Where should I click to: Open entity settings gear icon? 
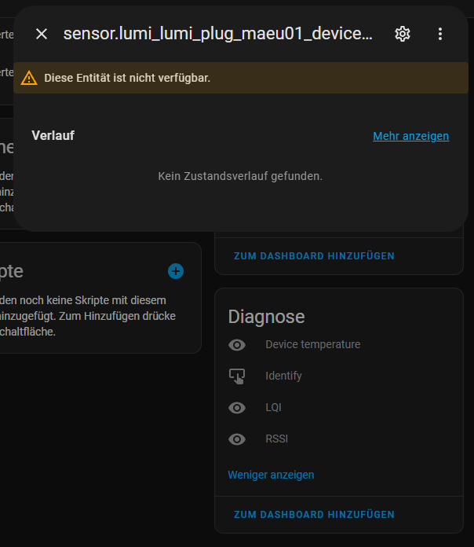coord(403,34)
